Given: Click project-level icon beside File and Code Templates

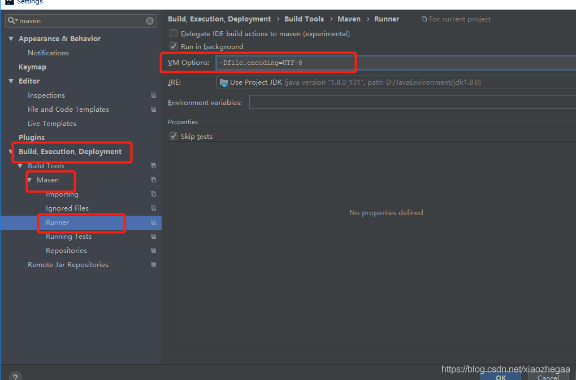Looking at the screenshot, I should pos(154,110).
